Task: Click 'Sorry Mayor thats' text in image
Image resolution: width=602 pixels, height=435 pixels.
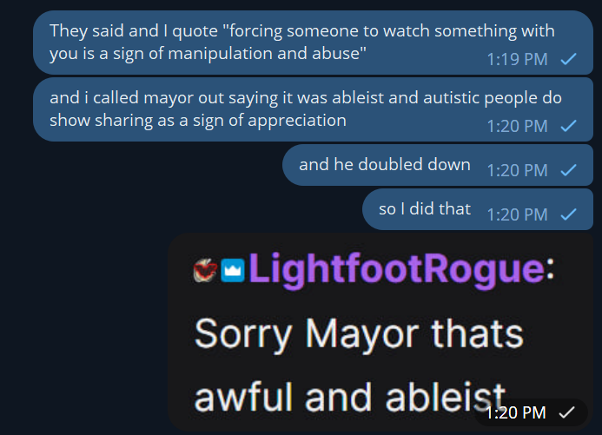Action: (x=359, y=334)
